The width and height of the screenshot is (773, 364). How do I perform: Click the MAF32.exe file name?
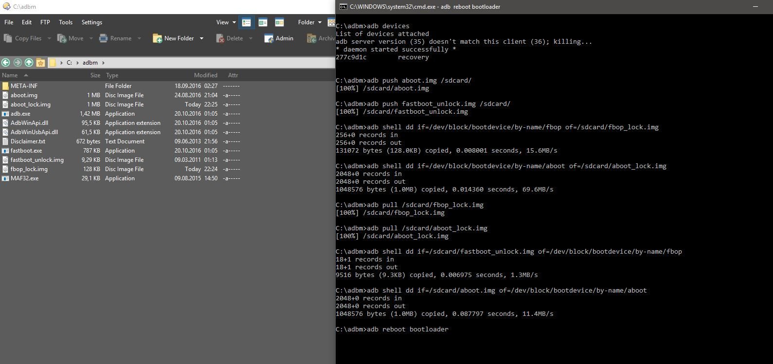coord(24,178)
